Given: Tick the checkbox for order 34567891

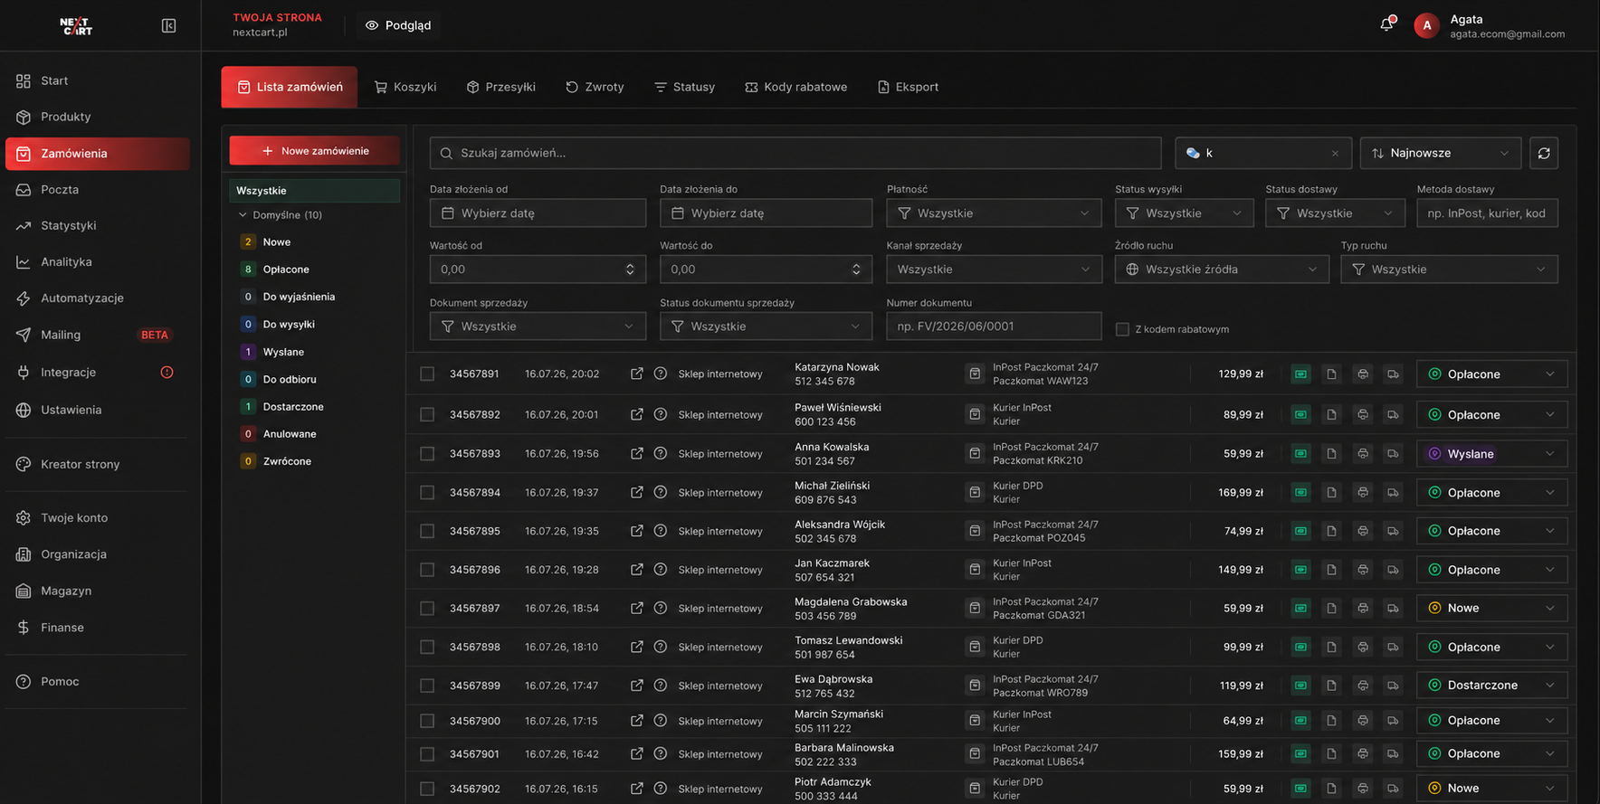Looking at the screenshot, I should point(427,374).
